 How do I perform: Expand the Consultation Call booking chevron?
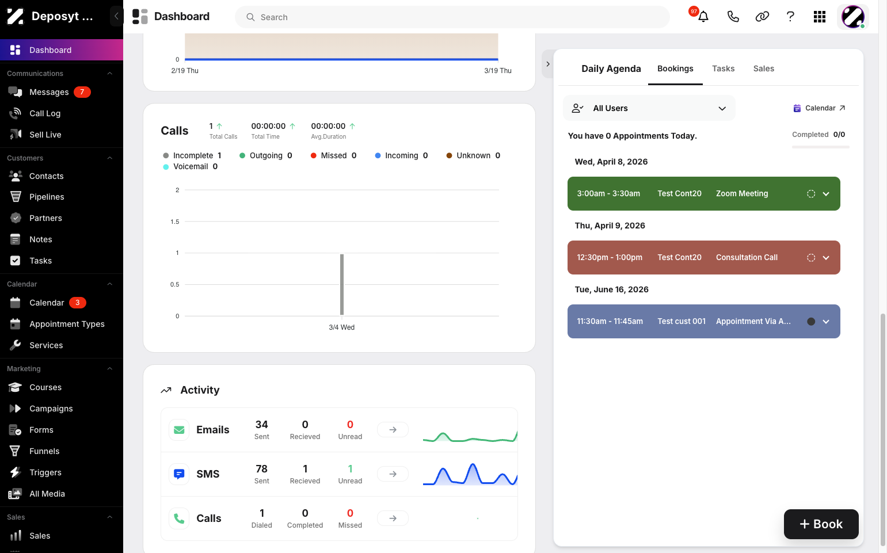click(x=826, y=258)
